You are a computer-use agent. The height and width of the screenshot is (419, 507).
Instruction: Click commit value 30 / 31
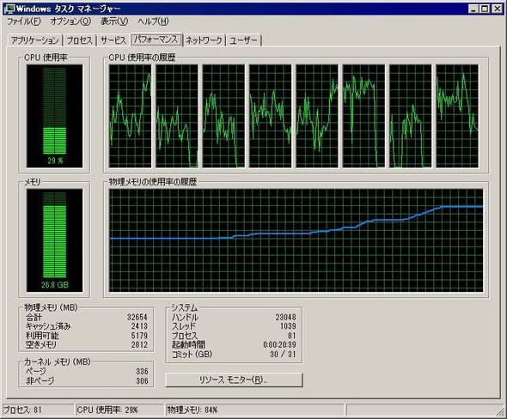coord(283,354)
